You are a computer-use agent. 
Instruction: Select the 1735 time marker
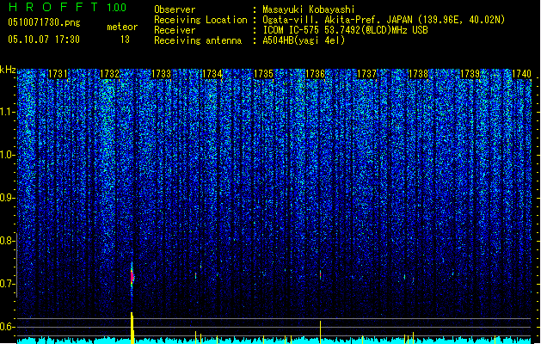pyautogui.click(x=263, y=74)
